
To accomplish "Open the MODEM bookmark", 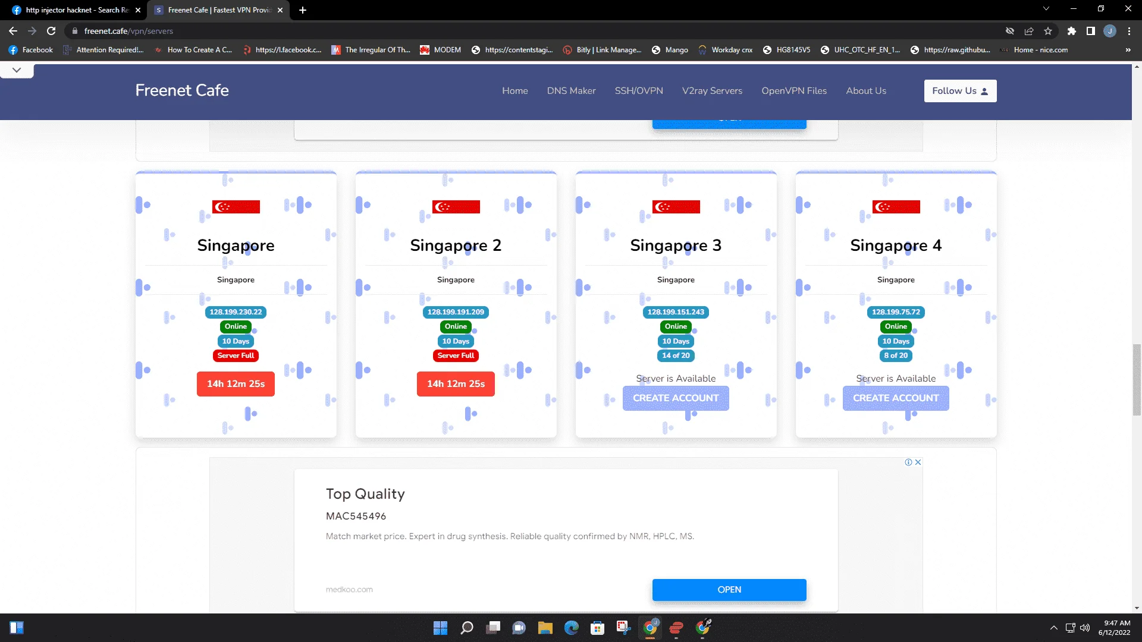I will [x=441, y=50].
